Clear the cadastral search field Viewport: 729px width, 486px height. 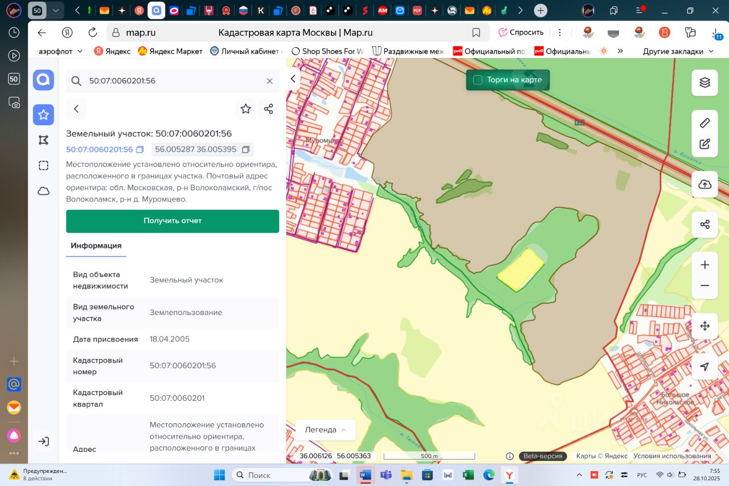[x=270, y=81]
